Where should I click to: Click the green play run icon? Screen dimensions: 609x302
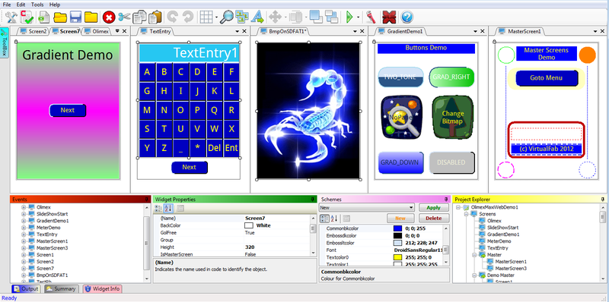tap(349, 17)
